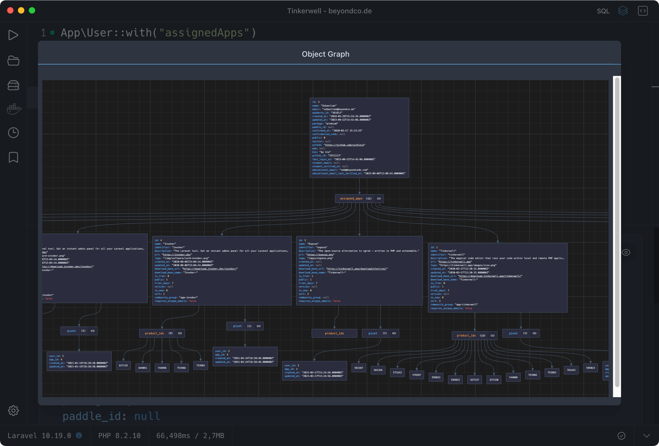Collapse the pivot node under Invoker id 4
The image size is (659, 446).
(x=245, y=326)
